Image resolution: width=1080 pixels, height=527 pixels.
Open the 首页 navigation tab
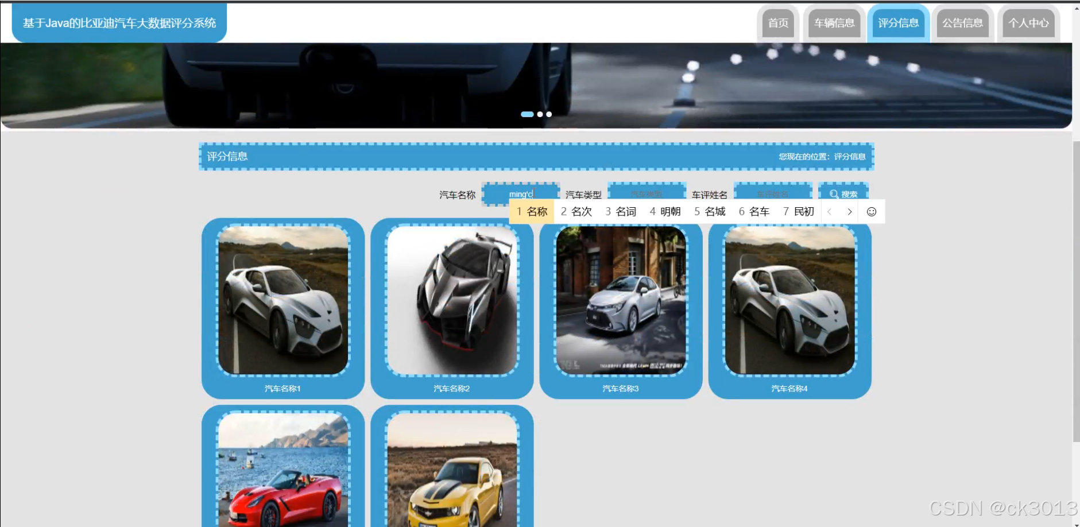click(x=778, y=23)
